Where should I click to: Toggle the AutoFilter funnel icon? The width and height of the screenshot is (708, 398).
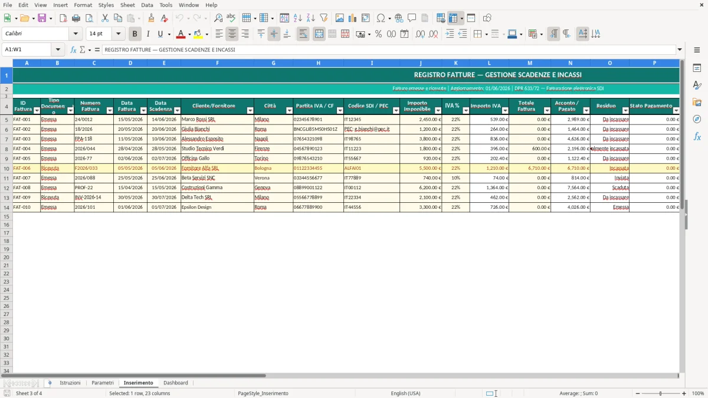click(324, 18)
